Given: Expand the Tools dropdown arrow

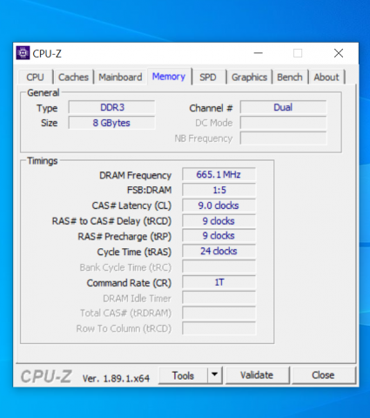Looking at the screenshot, I should tap(215, 374).
